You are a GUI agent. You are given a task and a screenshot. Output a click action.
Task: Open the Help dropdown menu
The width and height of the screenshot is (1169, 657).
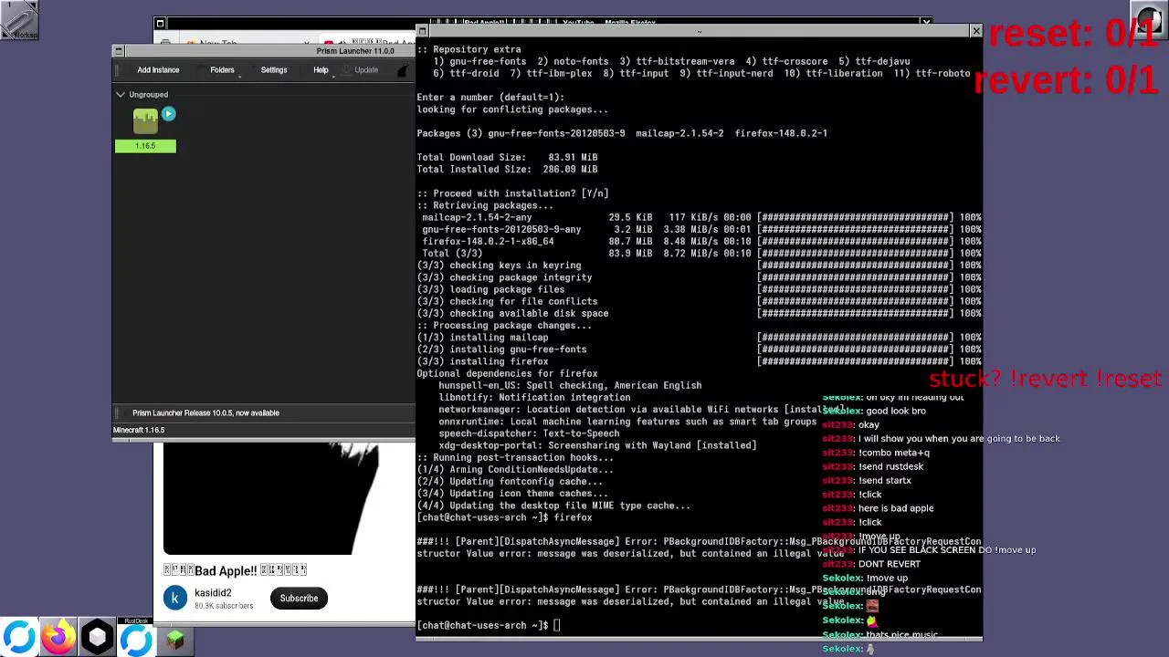[321, 70]
